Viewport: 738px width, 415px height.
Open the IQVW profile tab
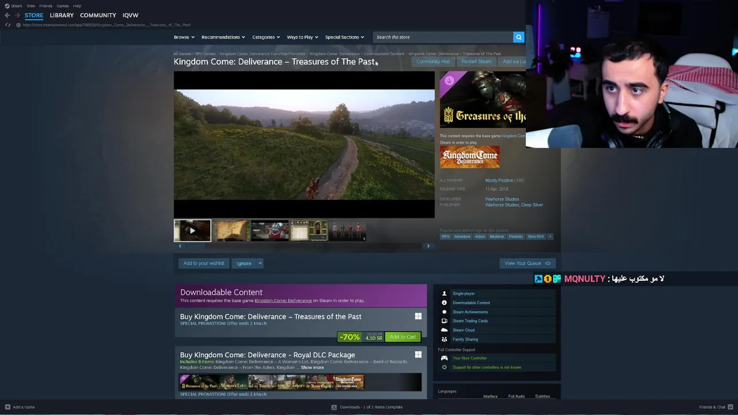coord(130,15)
